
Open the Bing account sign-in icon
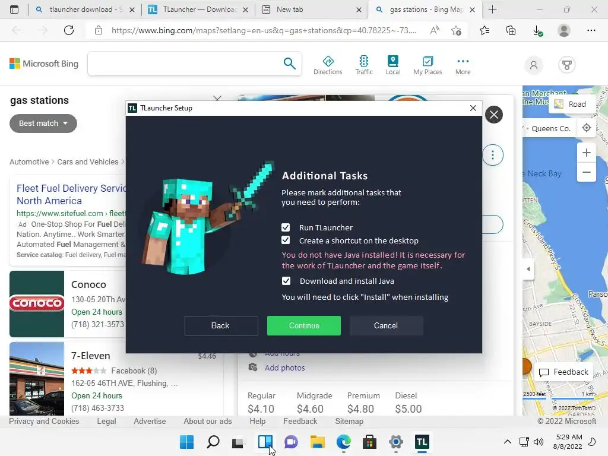(x=534, y=65)
